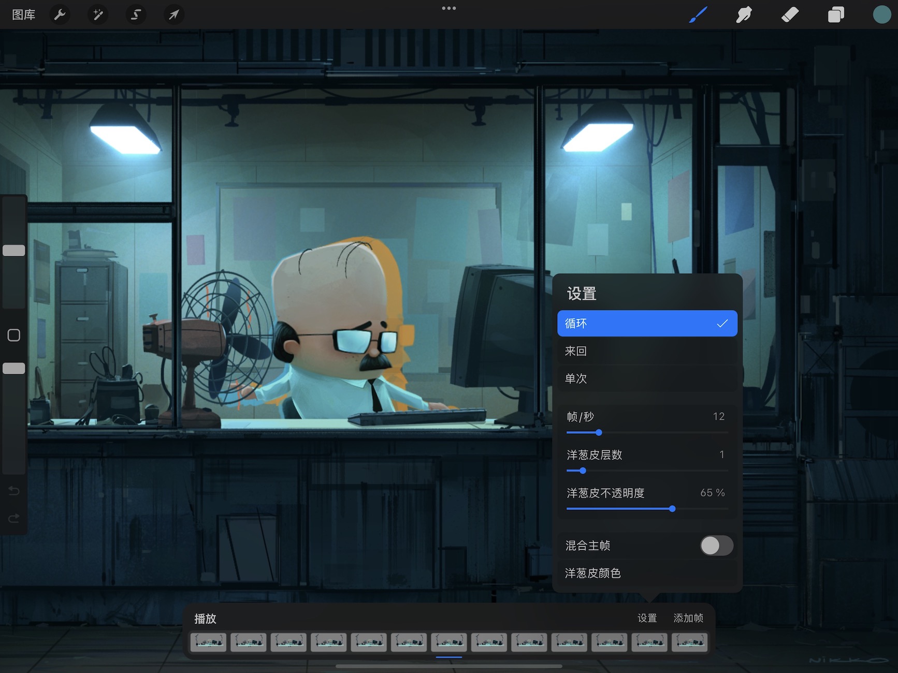Screen dimensions: 898x673
Task: Open the active color swatch
Action: click(881, 14)
